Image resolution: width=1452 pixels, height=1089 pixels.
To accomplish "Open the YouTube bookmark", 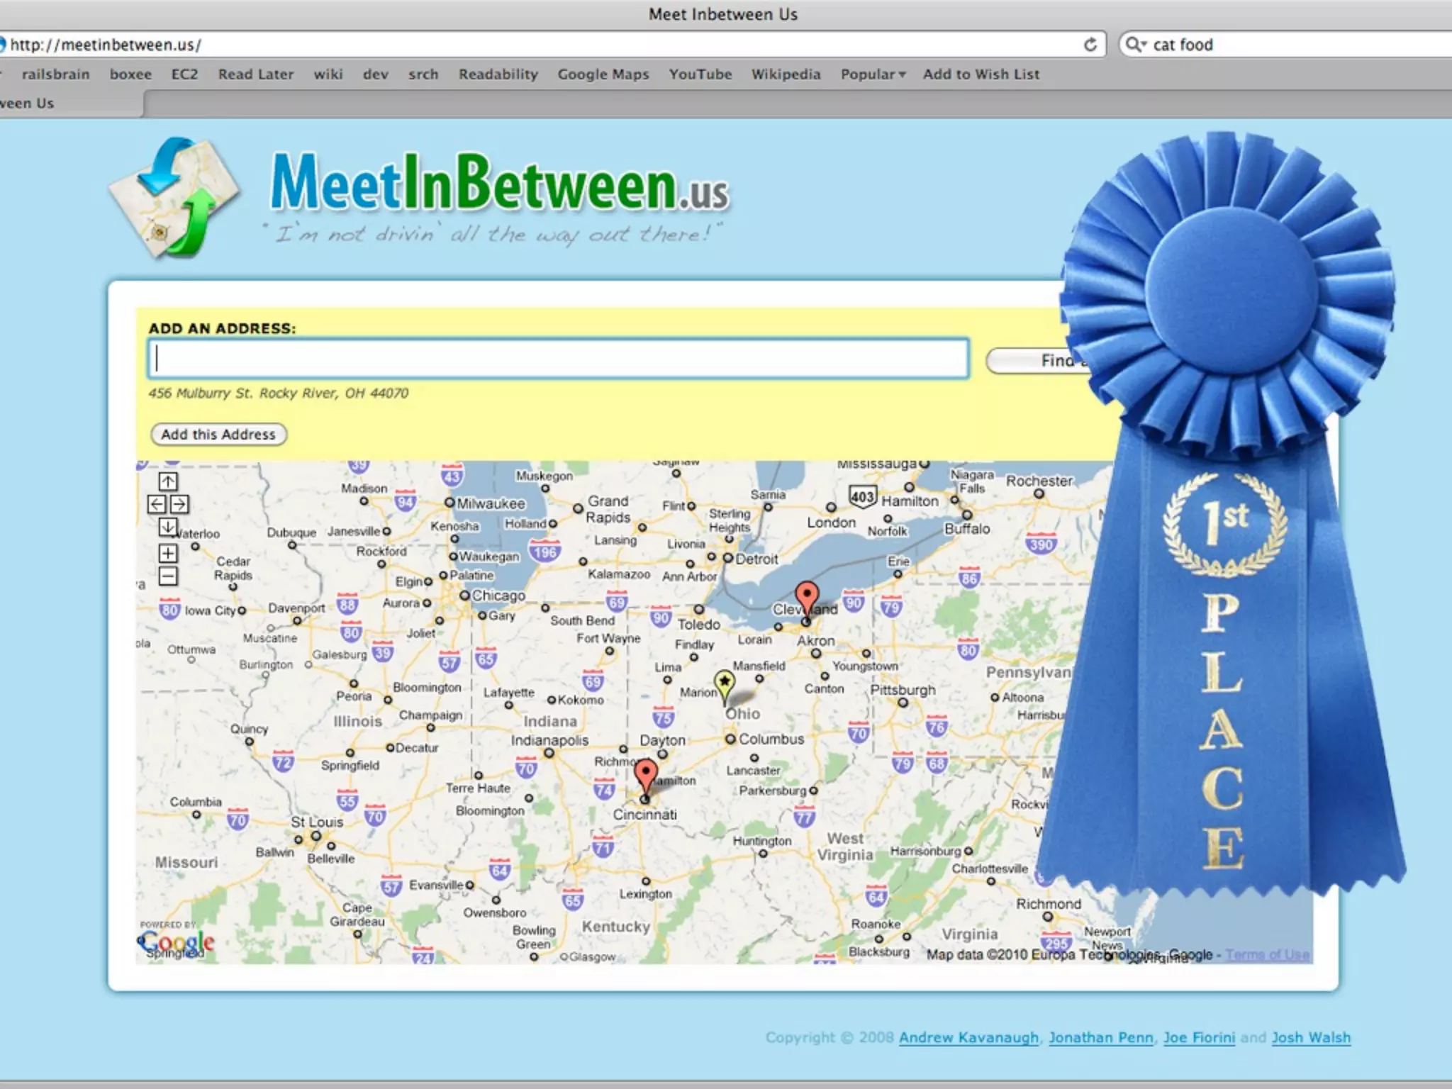I will click(x=700, y=74).
